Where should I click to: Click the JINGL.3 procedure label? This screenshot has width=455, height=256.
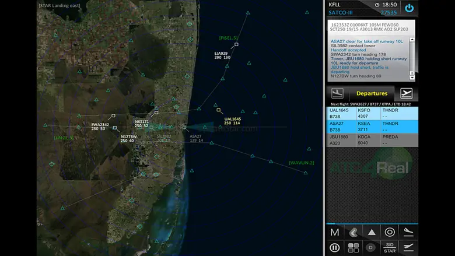pyautogui.click(x=64, y=138)
